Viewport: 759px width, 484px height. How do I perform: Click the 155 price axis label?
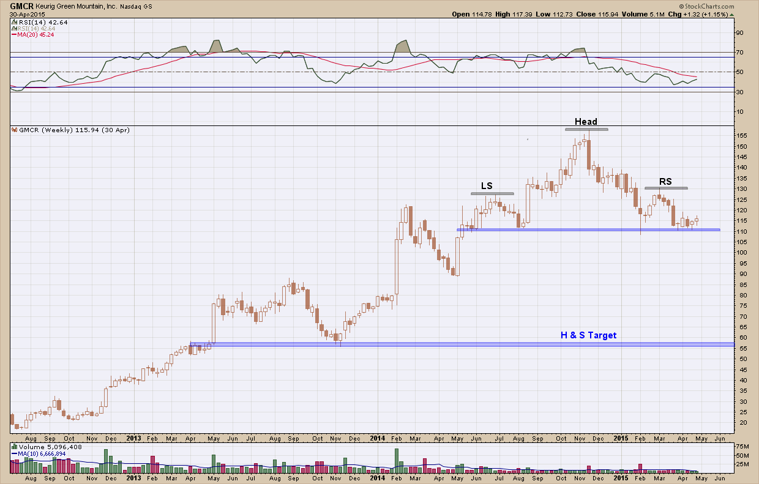click(x=742, y=136)
